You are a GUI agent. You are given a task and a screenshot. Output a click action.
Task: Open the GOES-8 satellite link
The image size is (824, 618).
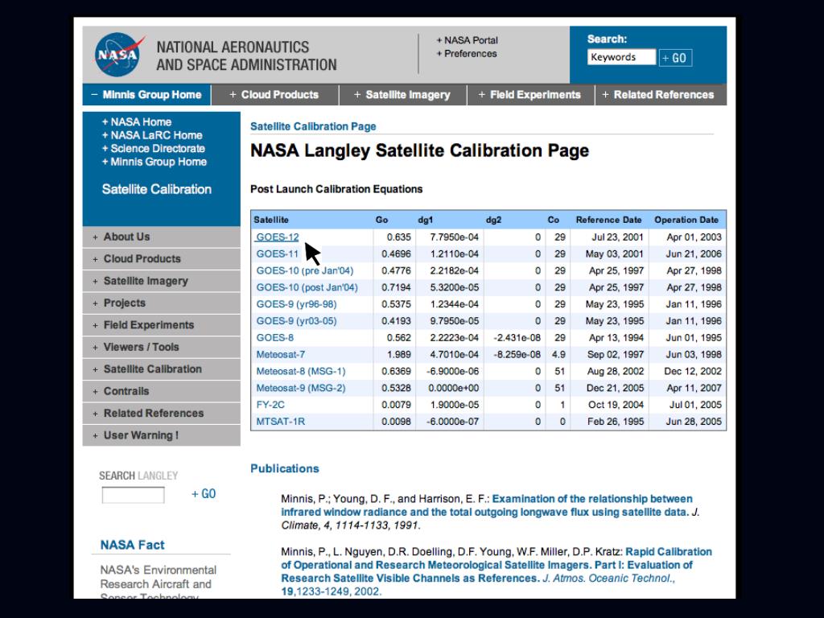tap(275, 338)
